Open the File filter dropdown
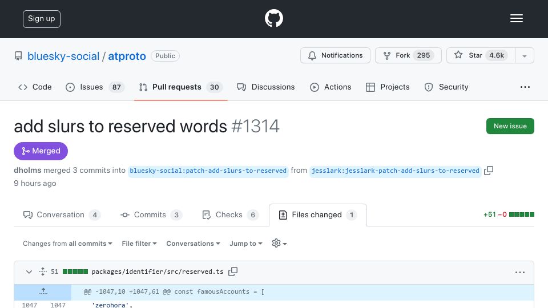548x308 pixels. (139, 244)
